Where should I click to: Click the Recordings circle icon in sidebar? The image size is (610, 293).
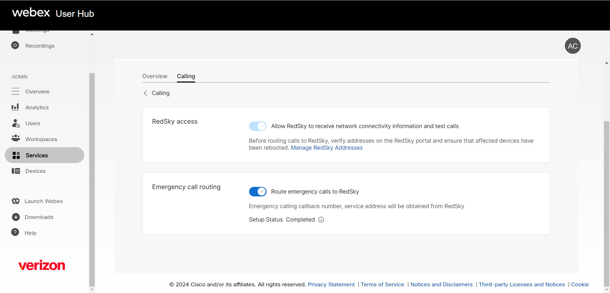tap(15, 45)
